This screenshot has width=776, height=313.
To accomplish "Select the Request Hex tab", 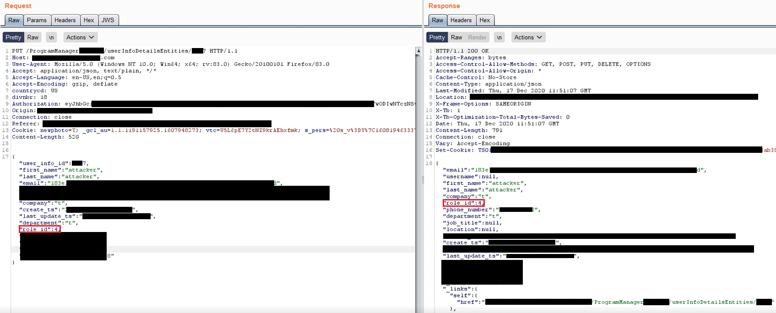I will [89, 20].
